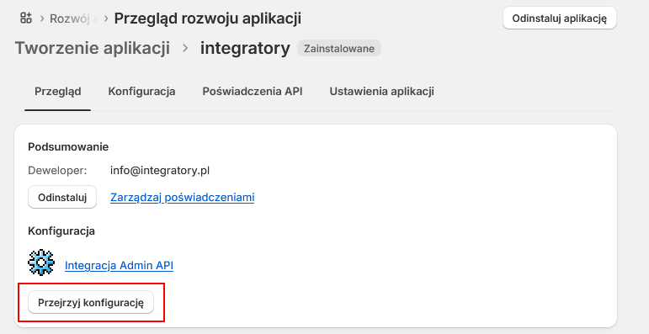Image resolution: width=649 pixels, height=334 pixels.
Task: Click the integratory app name heading
Action: 245,48
